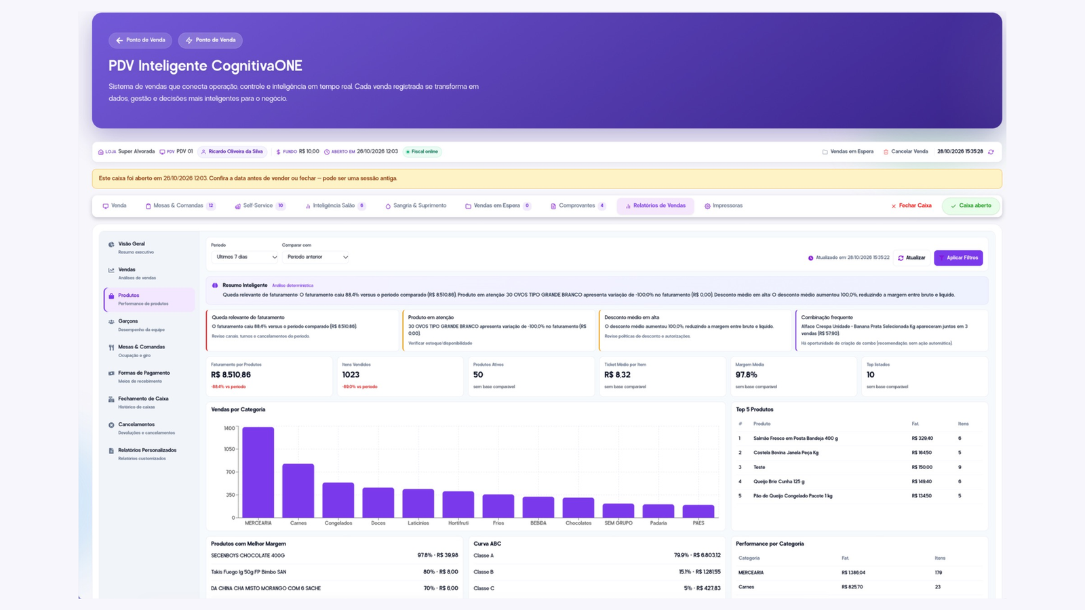Click the printer icon of the Impressoras tab
The image size is (1085, 610).
pyautogui.click(x=707, y=206)
